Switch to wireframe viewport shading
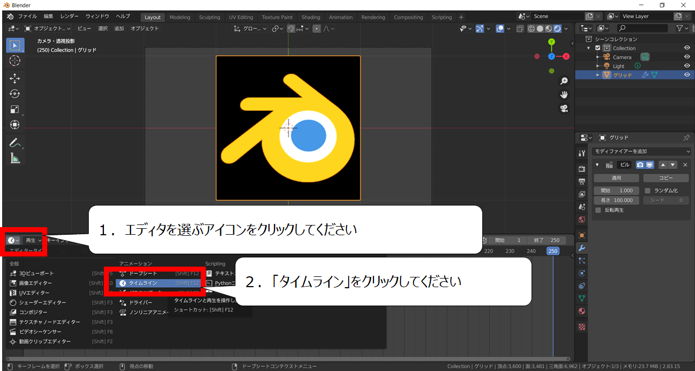The image size is (695, 371). click(532, 29)
